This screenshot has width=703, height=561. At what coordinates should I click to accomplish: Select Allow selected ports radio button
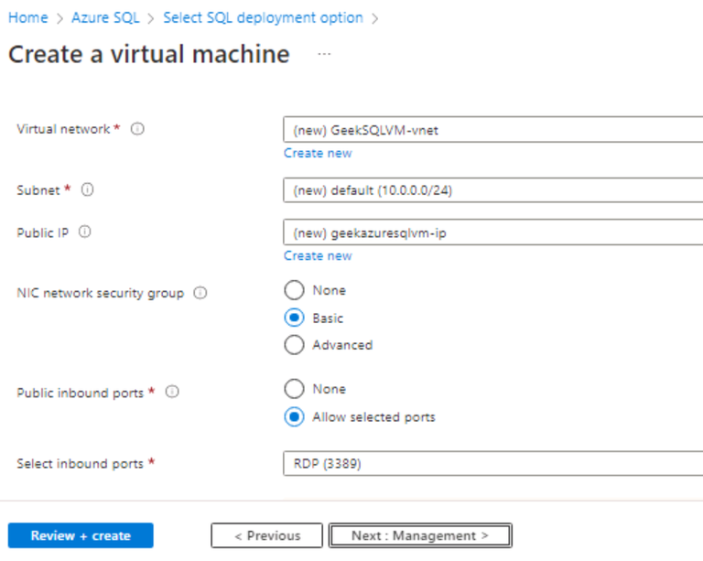pyautogui.click(x=294, y=416)
